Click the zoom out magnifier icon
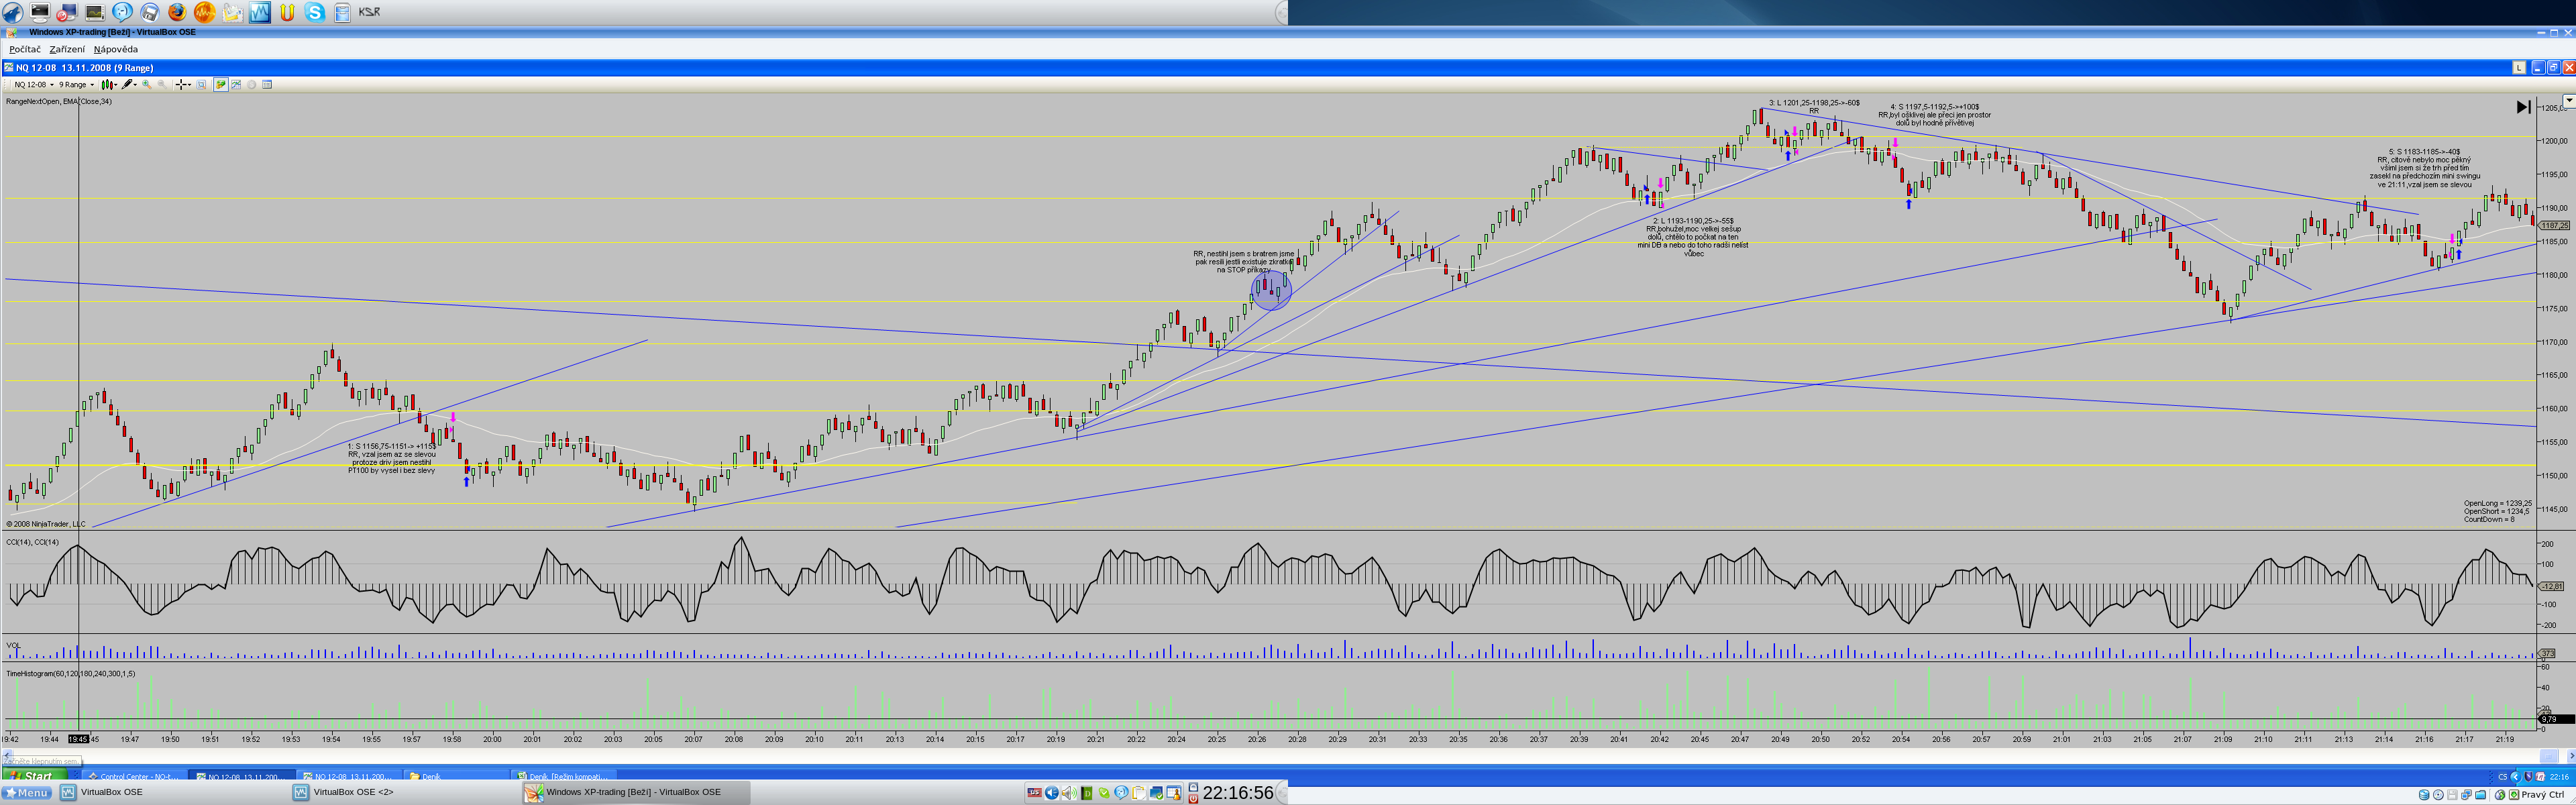This screenshot has width=2576, height=805. tap(162, 85)
